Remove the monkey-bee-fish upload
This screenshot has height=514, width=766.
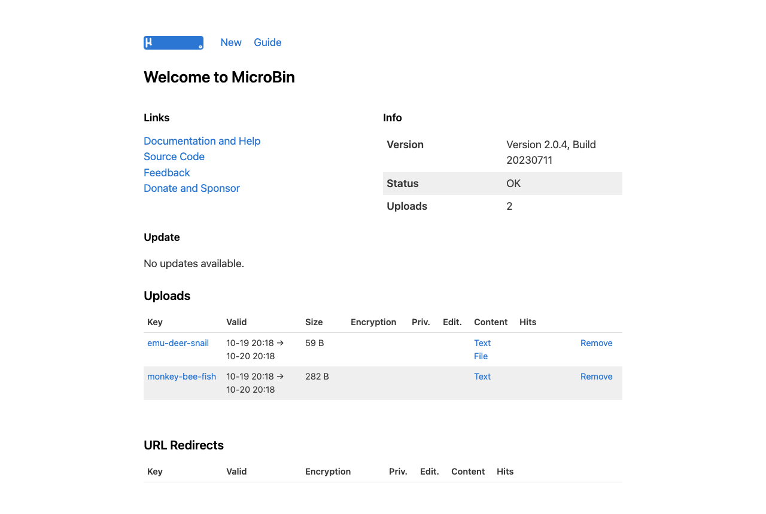pos(597,377)
